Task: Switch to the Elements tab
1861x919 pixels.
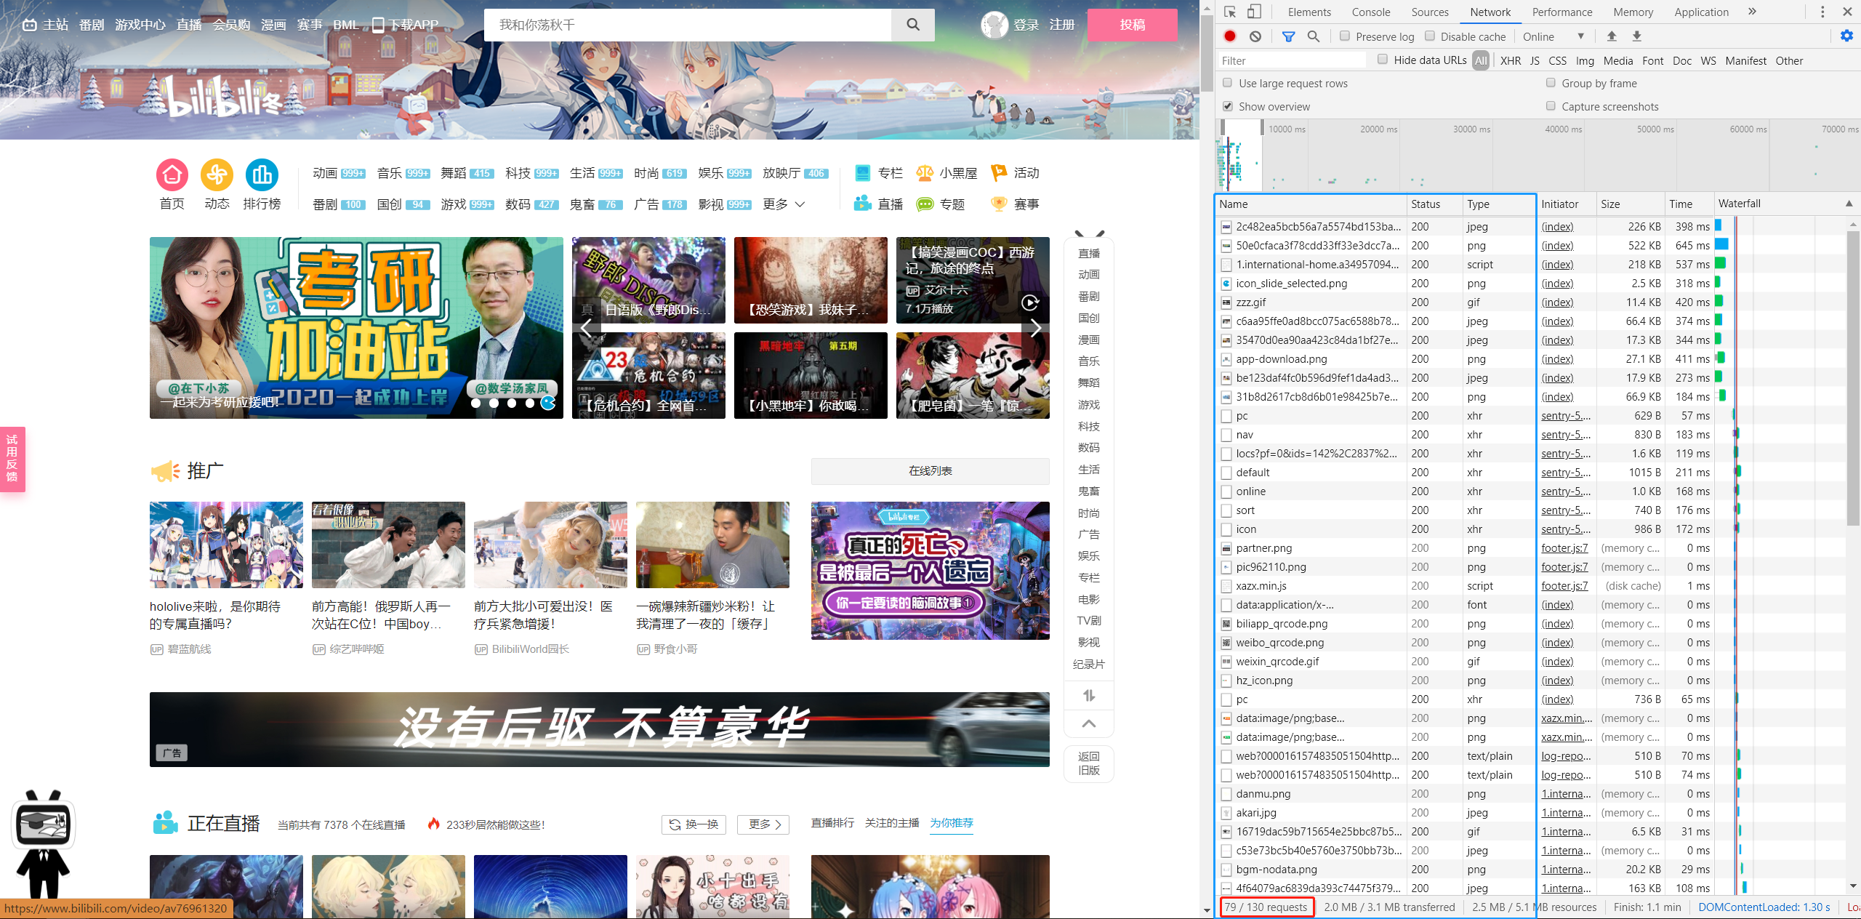Action: coord(1309,12)
